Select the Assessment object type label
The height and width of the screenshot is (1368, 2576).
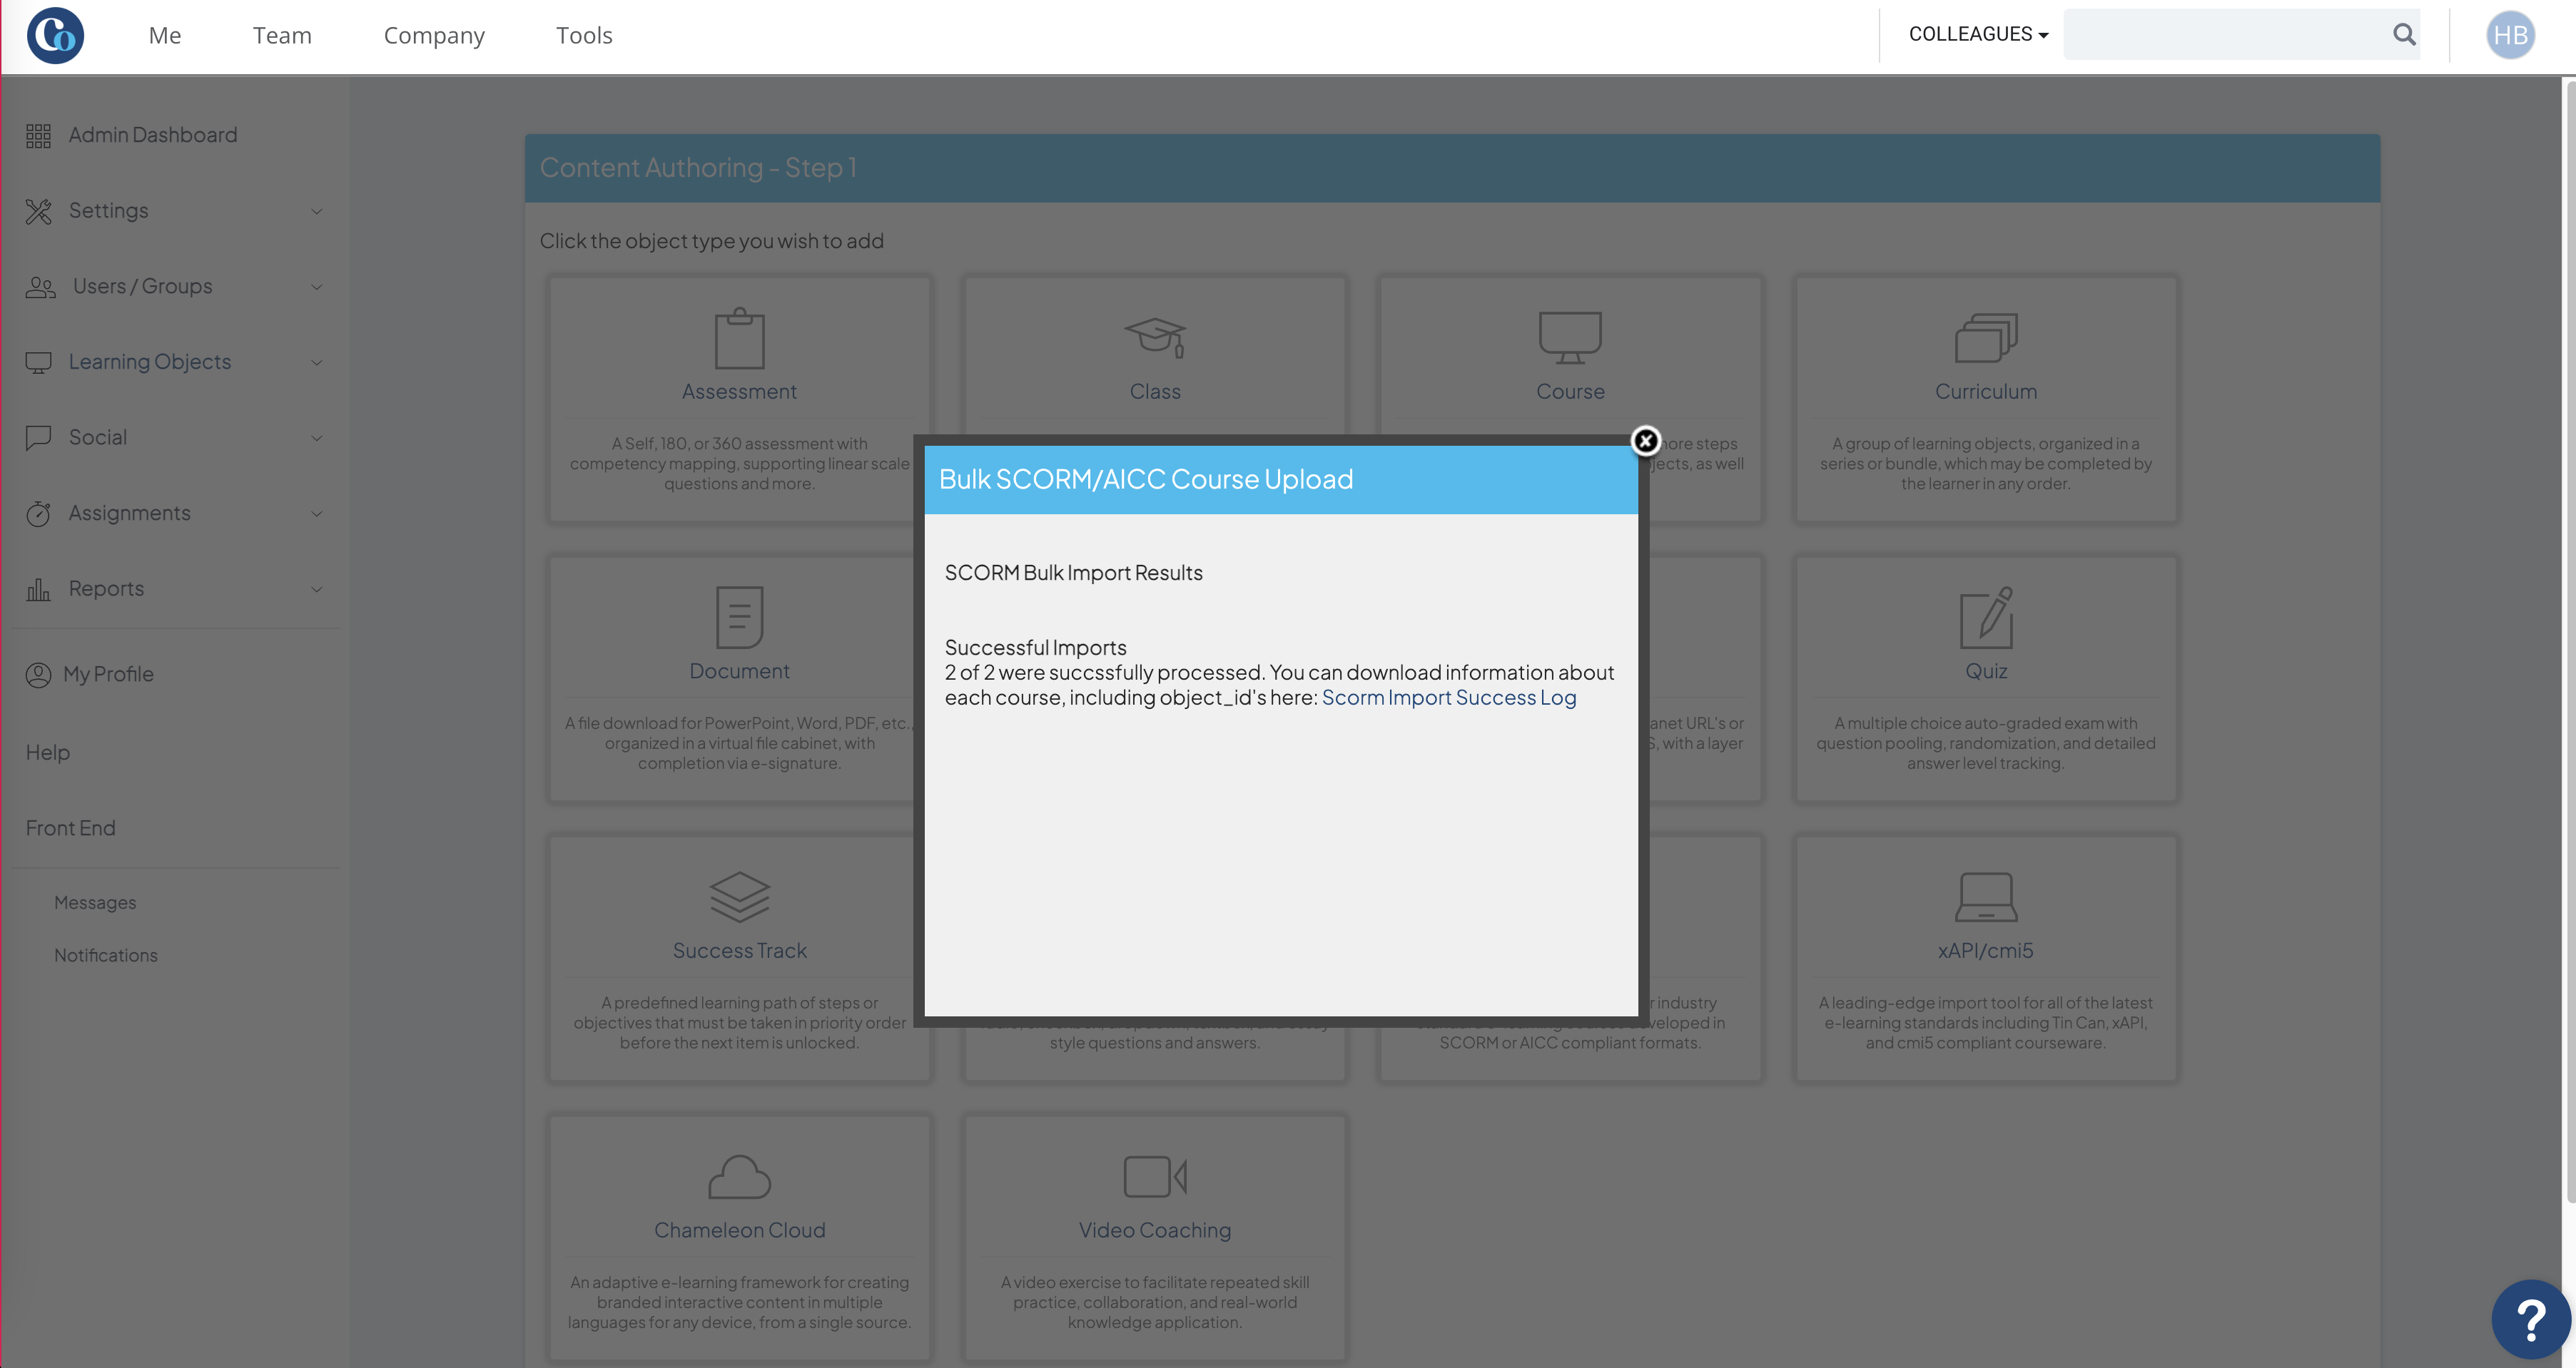739,392
